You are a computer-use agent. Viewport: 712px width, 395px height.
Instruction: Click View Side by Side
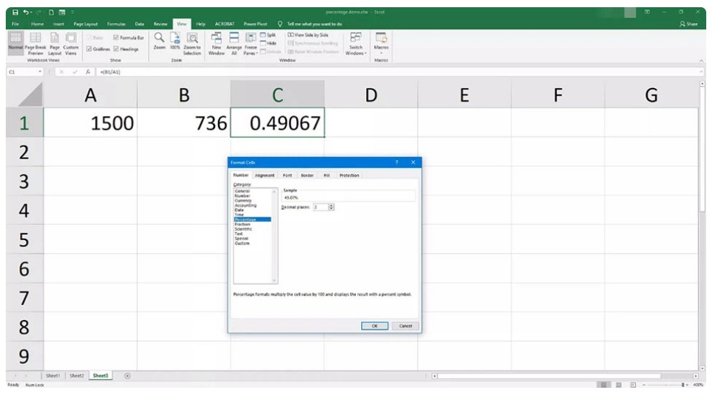click(308, 35)
